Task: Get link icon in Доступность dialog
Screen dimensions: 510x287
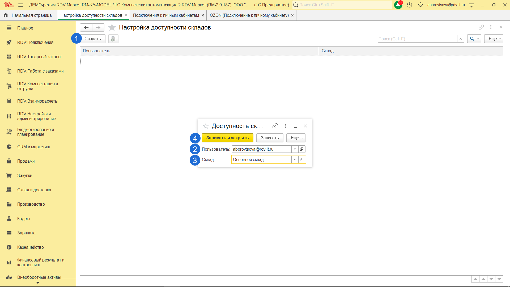Action: (x=275, y=126)
